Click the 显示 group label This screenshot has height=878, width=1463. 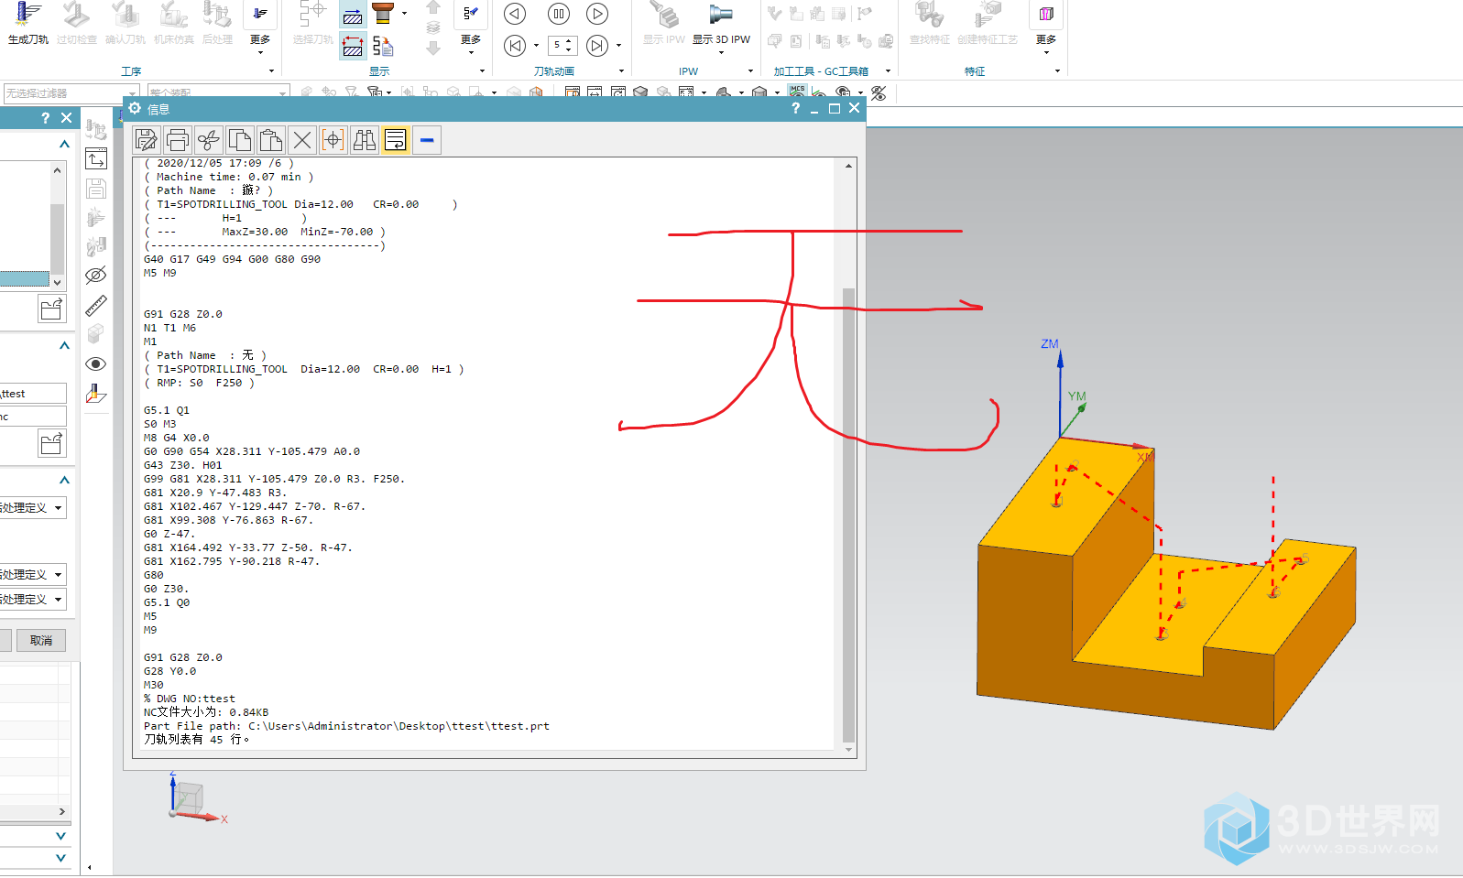pyautogui.click(x=379, y=71)
